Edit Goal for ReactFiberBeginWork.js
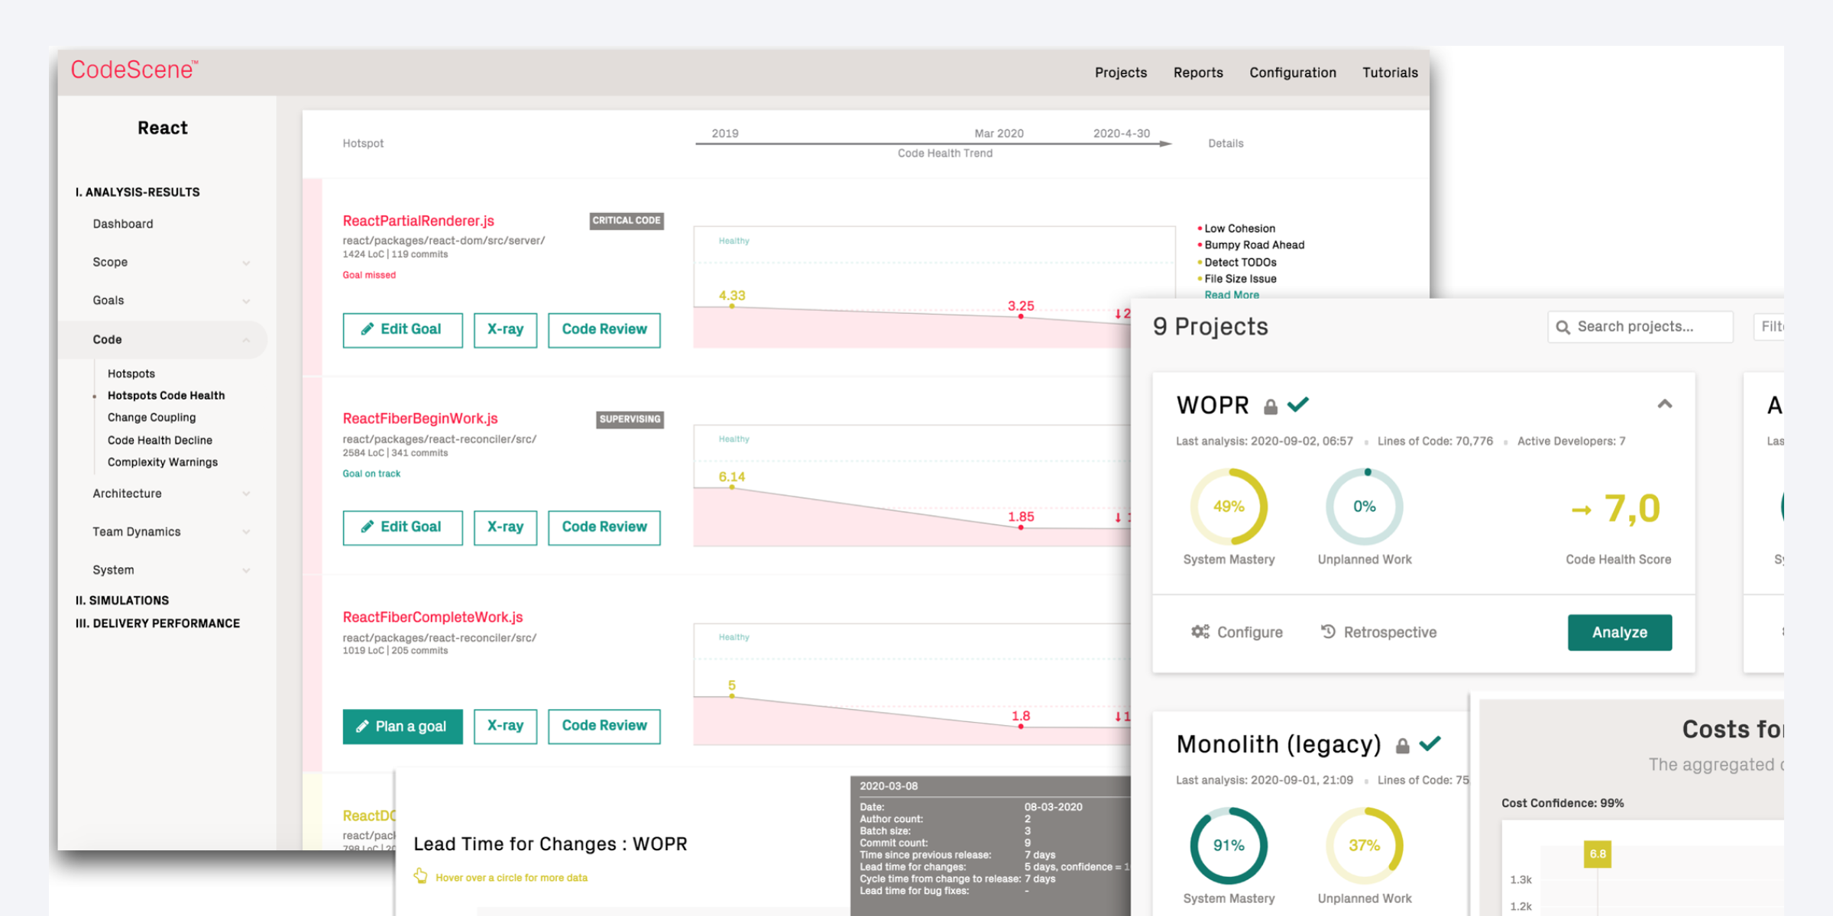1833x916 pixels. tap(403, 527)
